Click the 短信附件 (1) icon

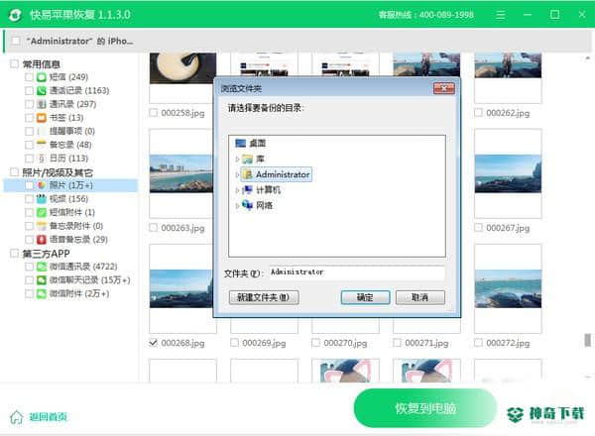click(42, 212)
